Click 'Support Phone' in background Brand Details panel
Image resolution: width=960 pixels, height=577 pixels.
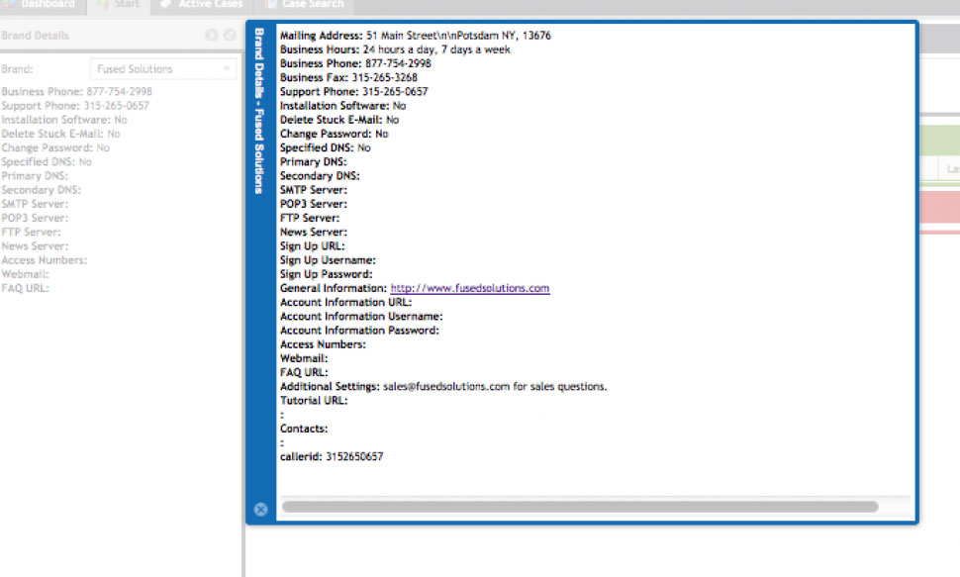[74, 106]
